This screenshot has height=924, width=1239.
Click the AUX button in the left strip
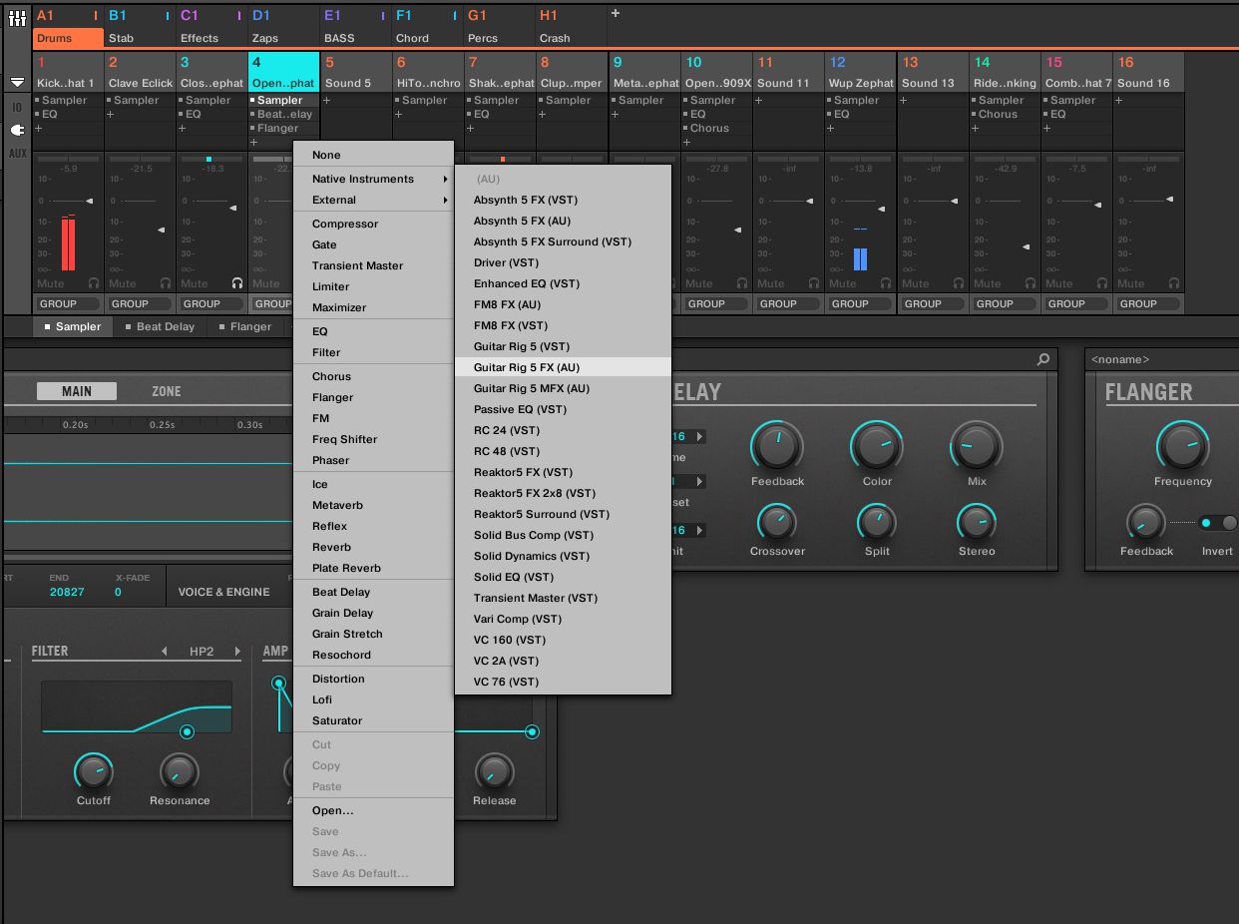[x=17, y=153]
